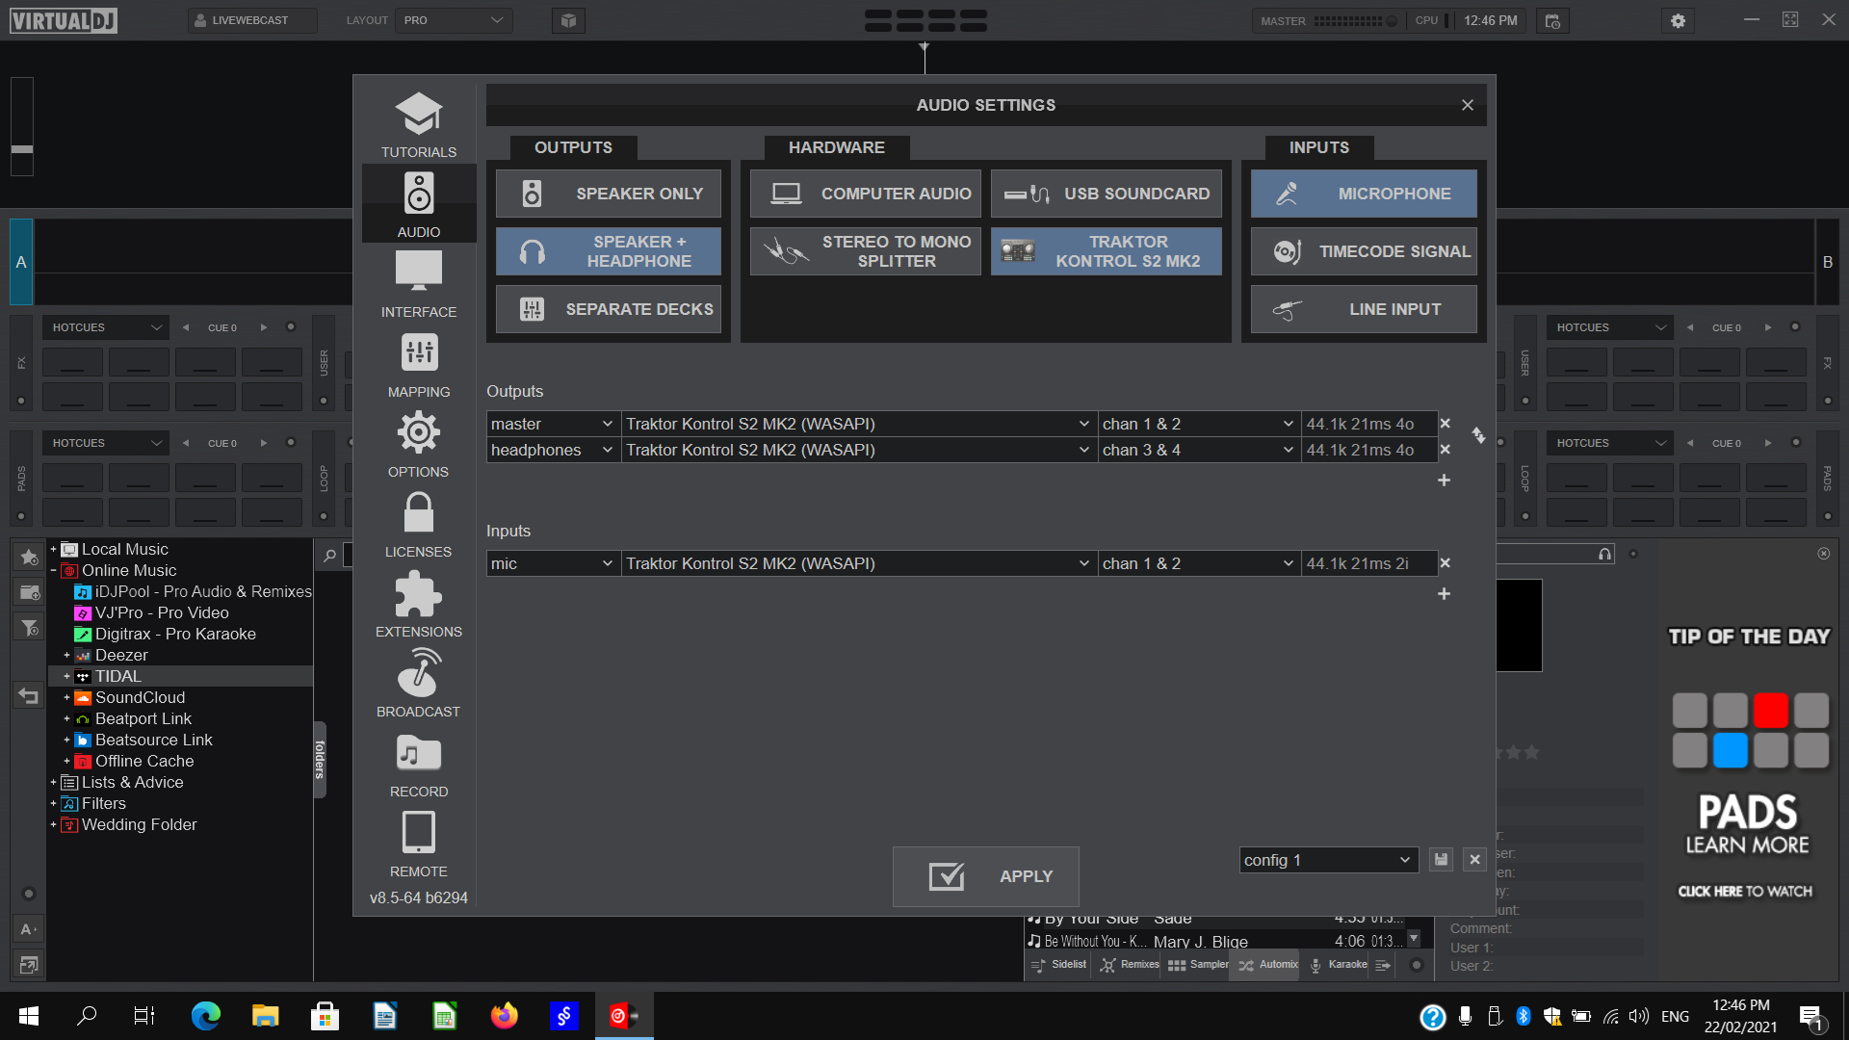Image resolution: width=1849 pixels, height=1040 pixels.
Task: Open the browser search magnifier
Action: point(329,556)
